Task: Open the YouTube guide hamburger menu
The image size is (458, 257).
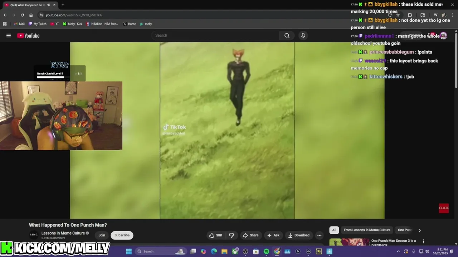Action: (x=9, y=35)
